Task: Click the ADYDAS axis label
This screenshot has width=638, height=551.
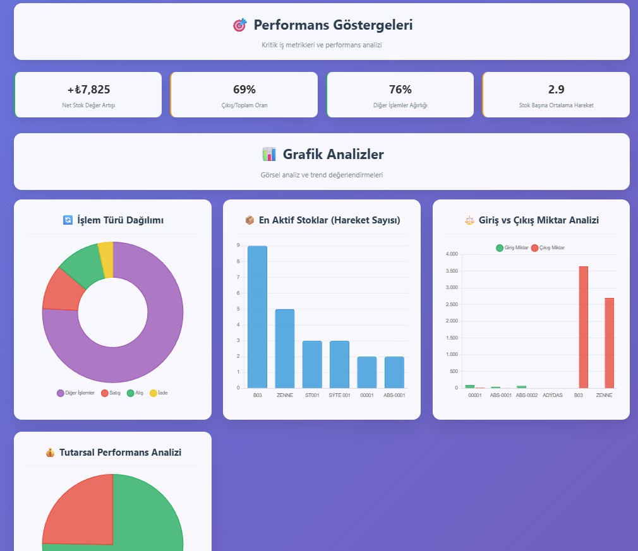Action: click(553, 395)
